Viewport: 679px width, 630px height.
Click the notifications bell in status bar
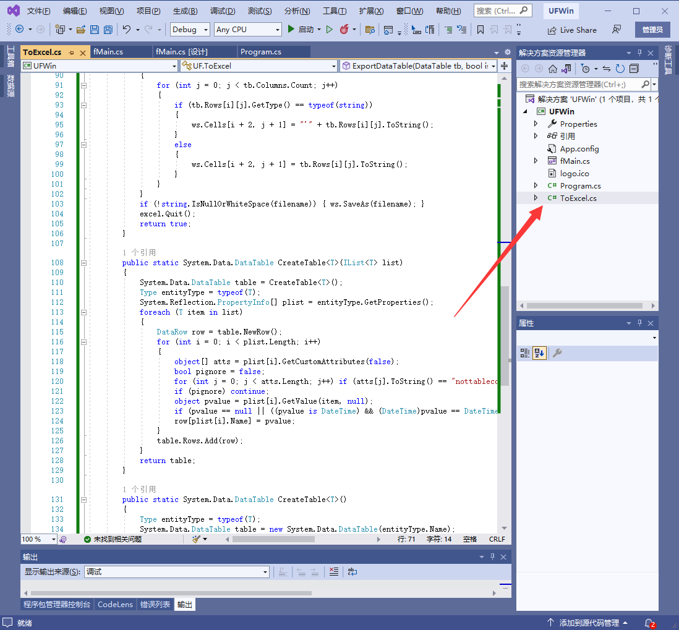tap(649, 623)
